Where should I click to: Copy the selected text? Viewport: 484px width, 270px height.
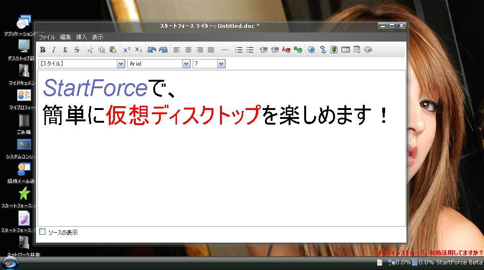(x=102, y=50)
